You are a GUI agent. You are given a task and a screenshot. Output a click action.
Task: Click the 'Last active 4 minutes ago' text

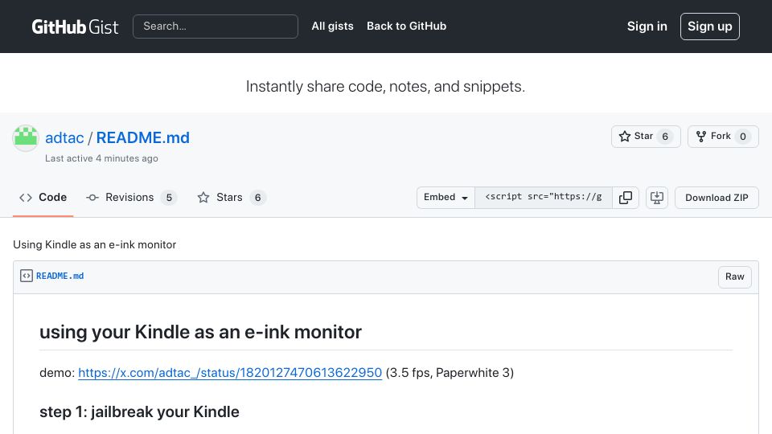(x=101, y=158)
